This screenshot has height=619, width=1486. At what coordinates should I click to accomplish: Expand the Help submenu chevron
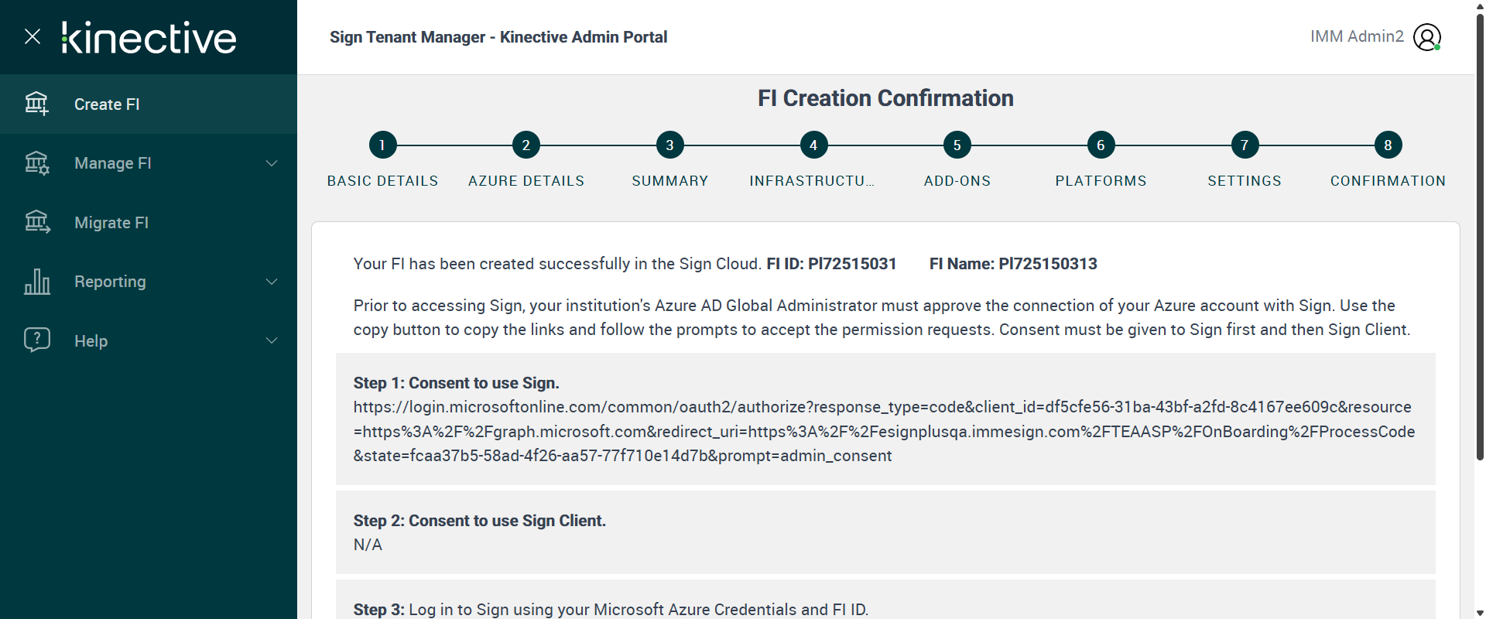(x=272, y=340)
